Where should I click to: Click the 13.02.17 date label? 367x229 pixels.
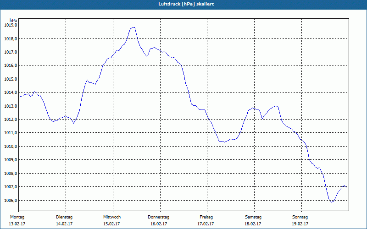[x=17, y=224]
